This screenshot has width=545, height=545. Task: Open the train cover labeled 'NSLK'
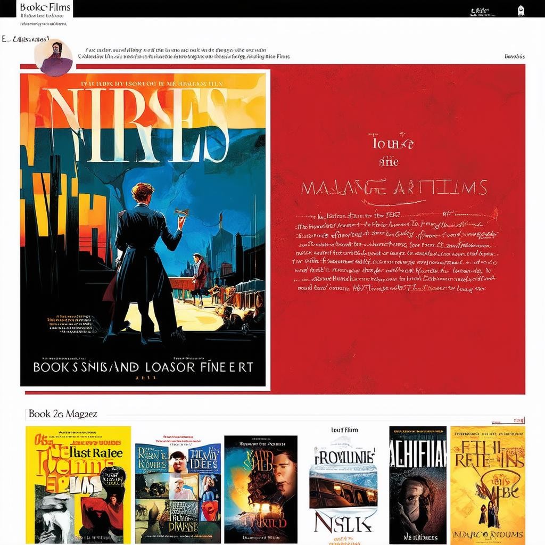pos(343,489)
